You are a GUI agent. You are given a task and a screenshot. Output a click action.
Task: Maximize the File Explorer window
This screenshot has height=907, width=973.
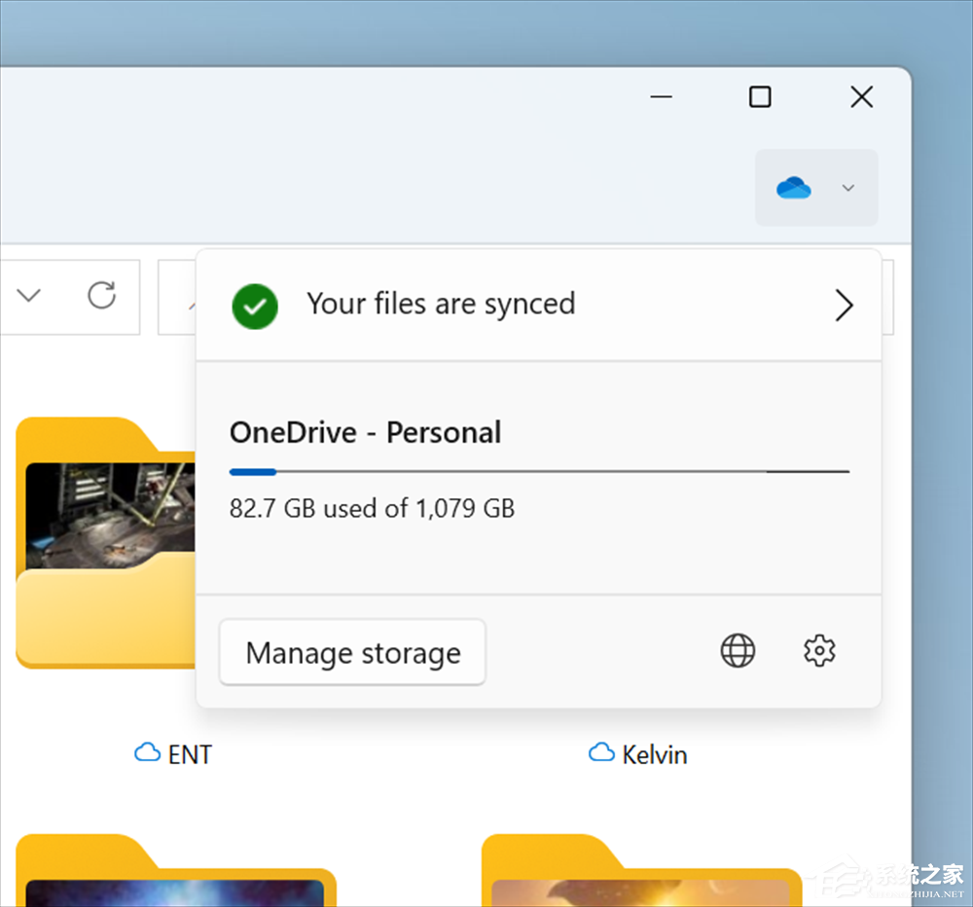760,96
